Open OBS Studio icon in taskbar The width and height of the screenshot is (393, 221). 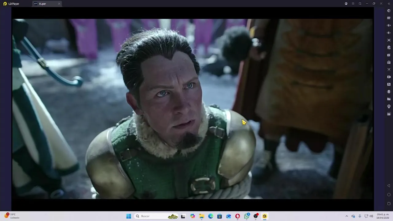(x=256, y=216)
